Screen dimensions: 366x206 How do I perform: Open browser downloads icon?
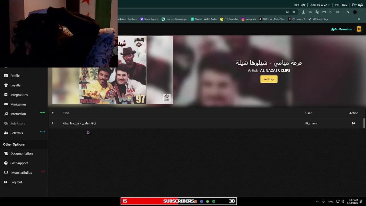pyautogui.click(x=303, y=12)
